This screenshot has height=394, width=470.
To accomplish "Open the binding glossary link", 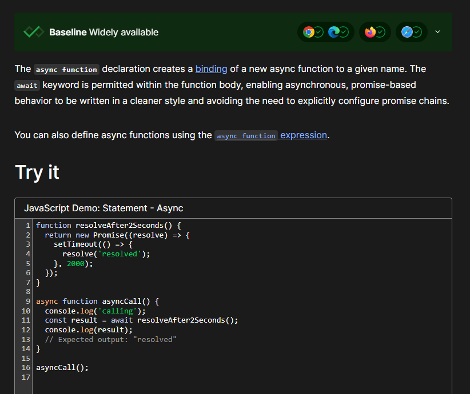I will [x=211, y=69].
